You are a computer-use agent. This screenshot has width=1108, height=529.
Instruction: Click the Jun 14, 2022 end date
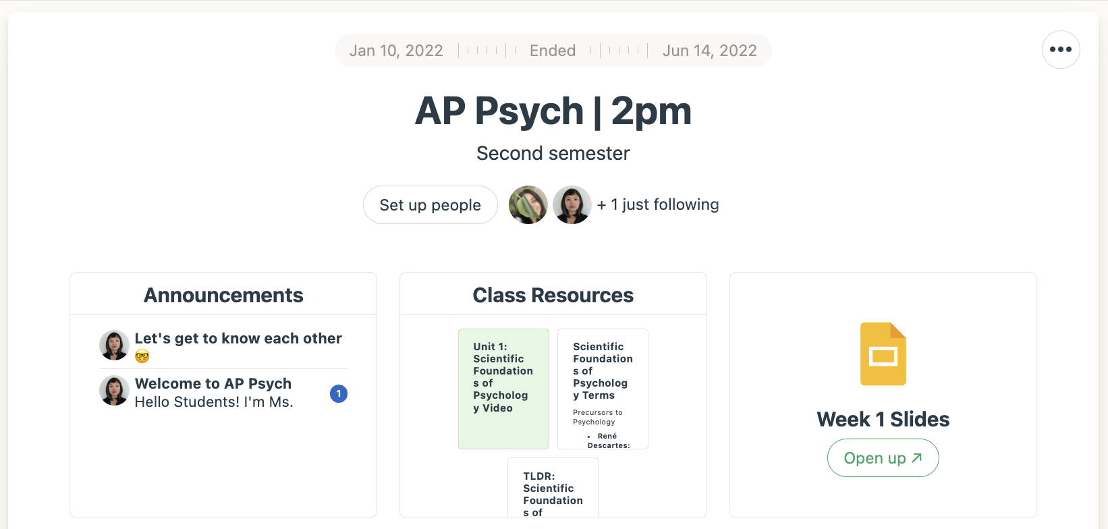tap(710, 51)
